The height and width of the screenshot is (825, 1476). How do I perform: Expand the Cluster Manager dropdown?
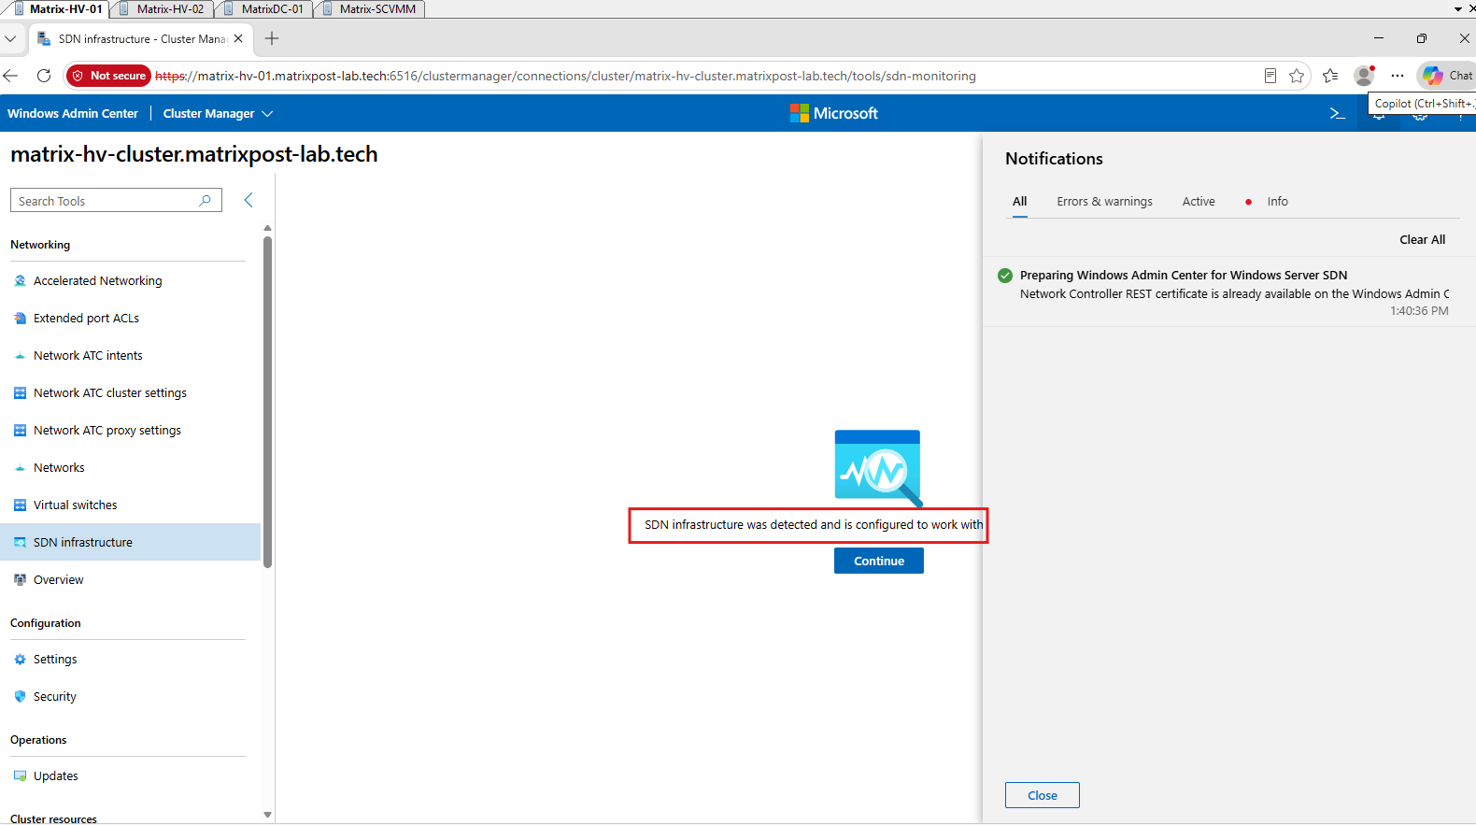(x=218, y=113)
